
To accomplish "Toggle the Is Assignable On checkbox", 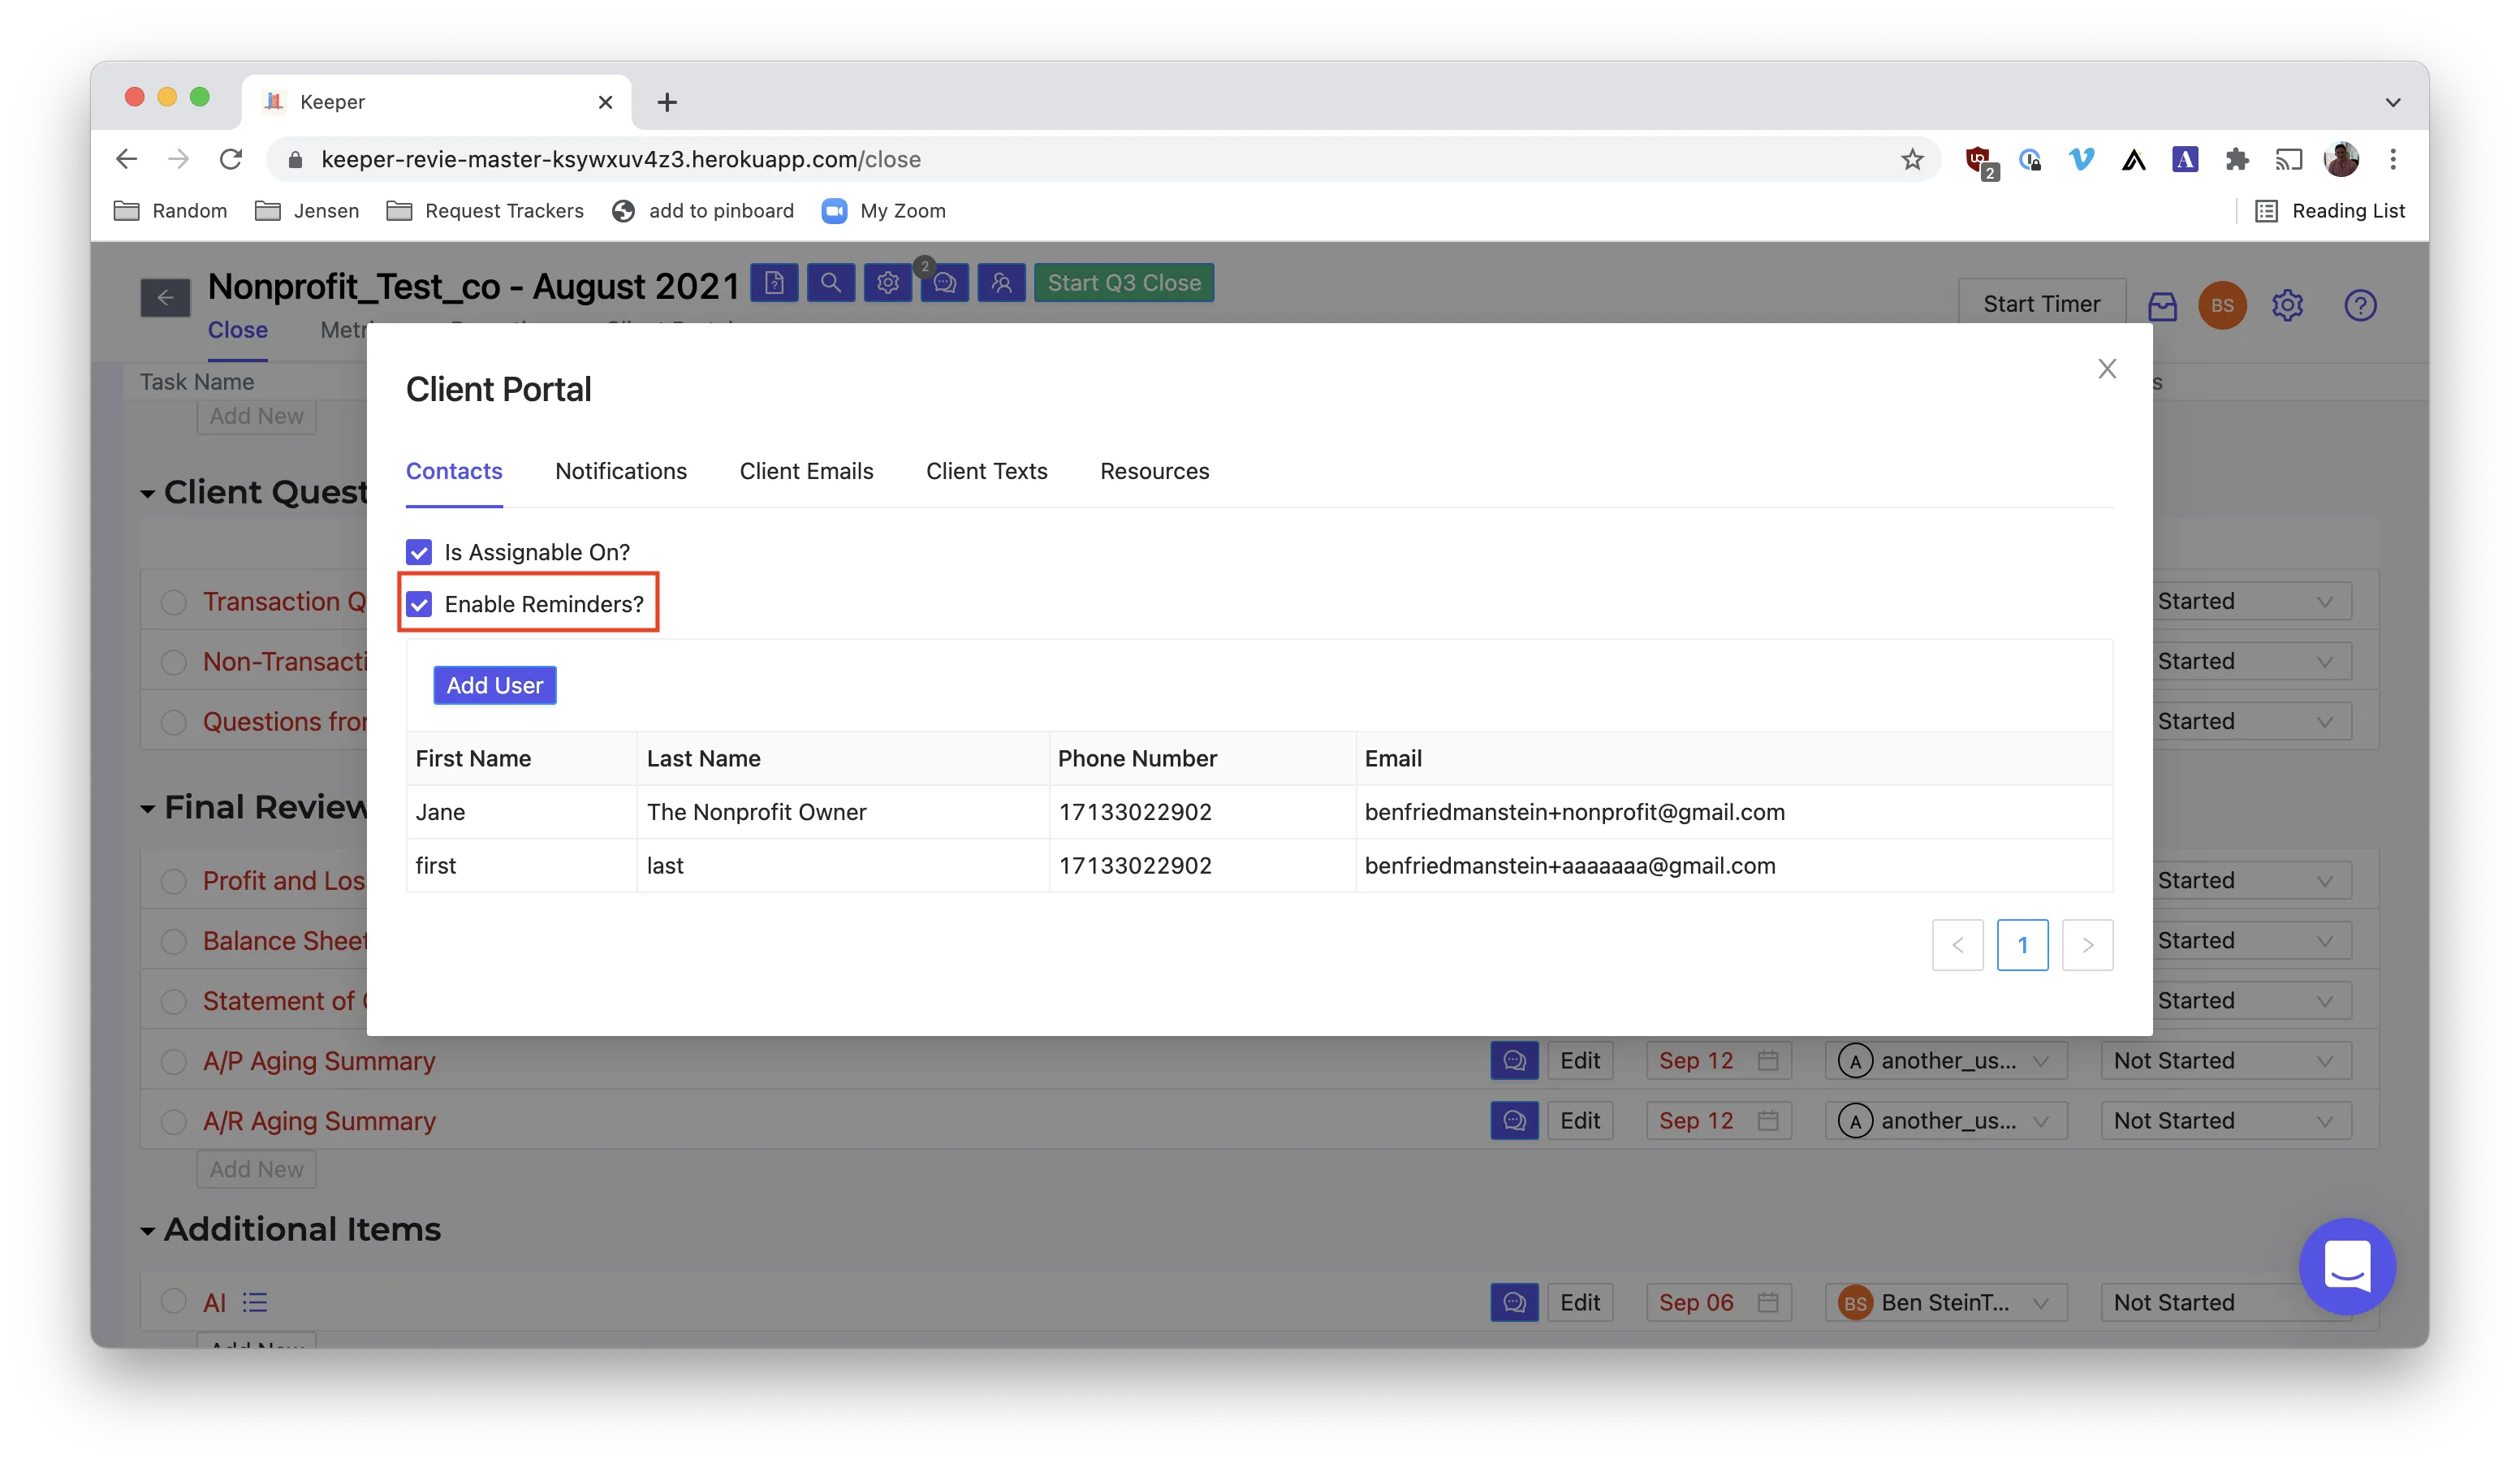I will (x=419, y=552).
